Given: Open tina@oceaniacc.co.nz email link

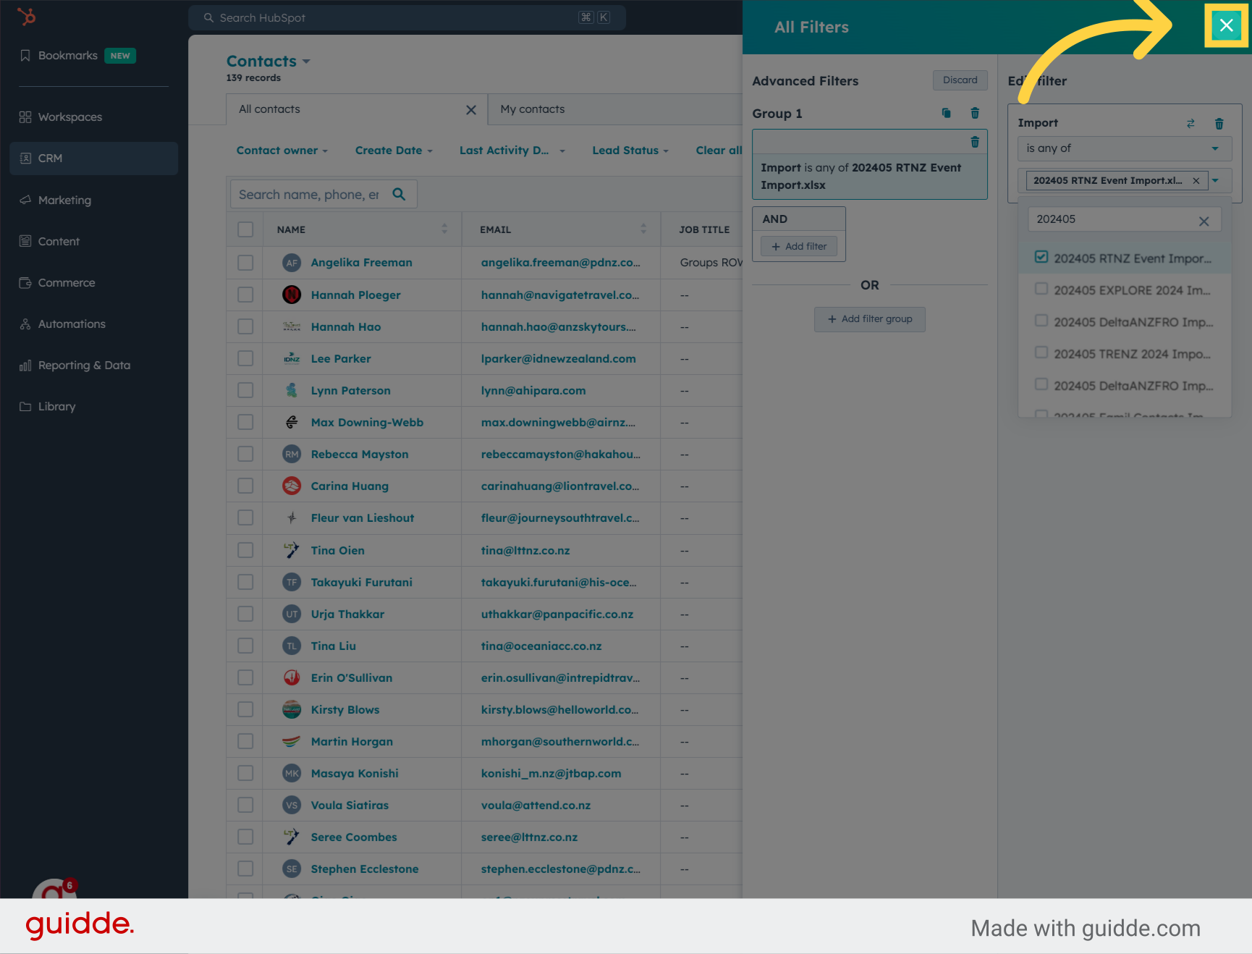Looking at the screenshot, I should (541, 646).
